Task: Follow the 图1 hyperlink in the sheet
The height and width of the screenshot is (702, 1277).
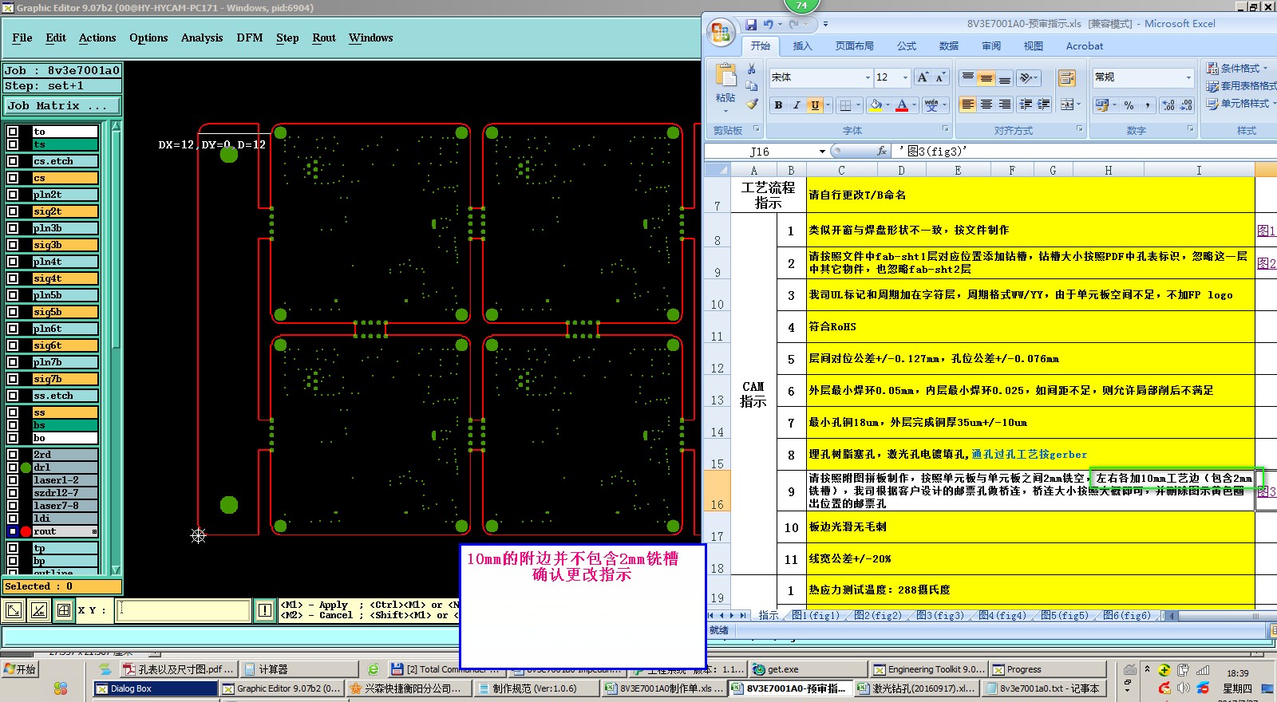Action: tap(1266, 231)
